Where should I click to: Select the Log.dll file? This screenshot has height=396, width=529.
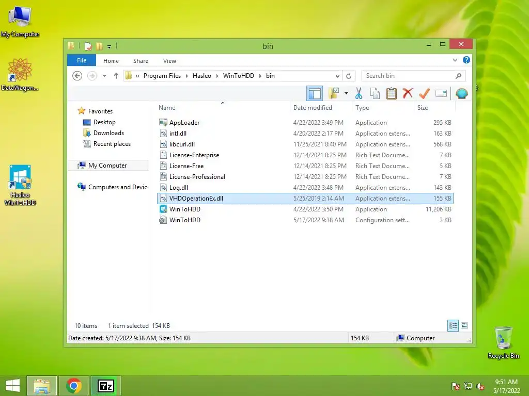pyautogui.click(x=305, y=187)
